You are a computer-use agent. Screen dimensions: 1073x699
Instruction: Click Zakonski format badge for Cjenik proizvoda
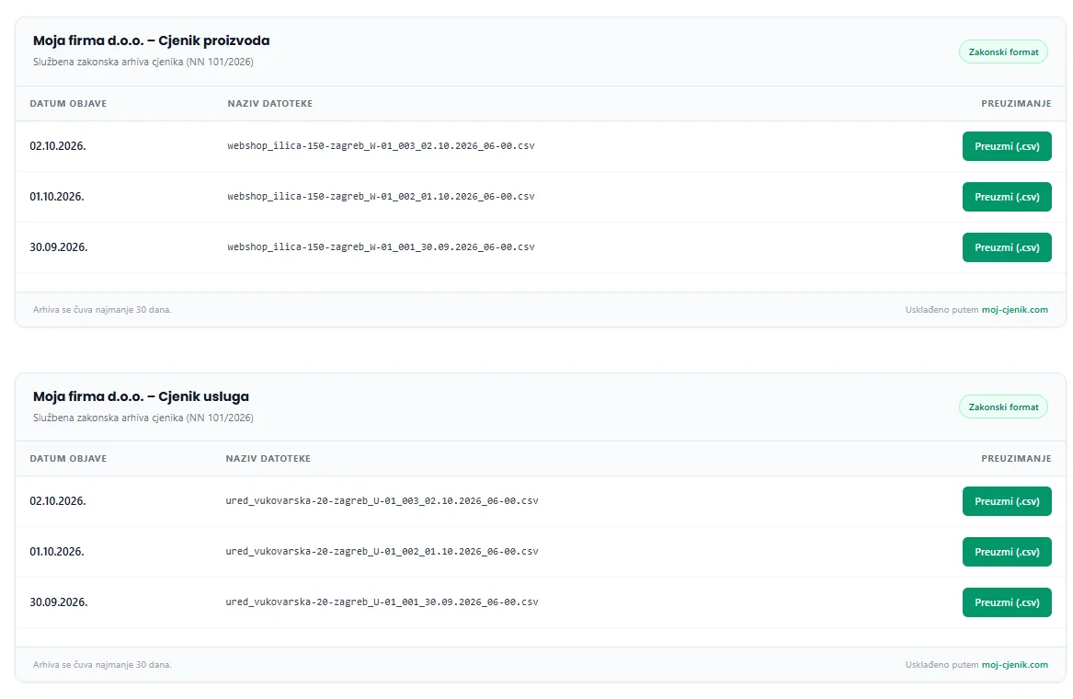point(1003,52)
